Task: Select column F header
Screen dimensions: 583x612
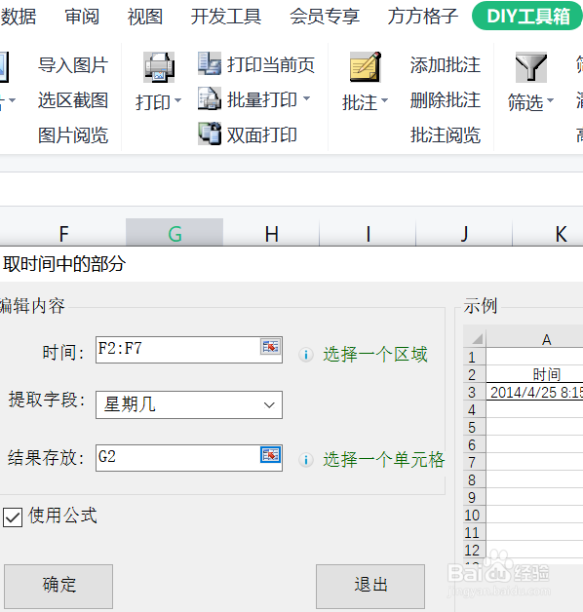Action: pyautogui.click(x=63, y=233)
